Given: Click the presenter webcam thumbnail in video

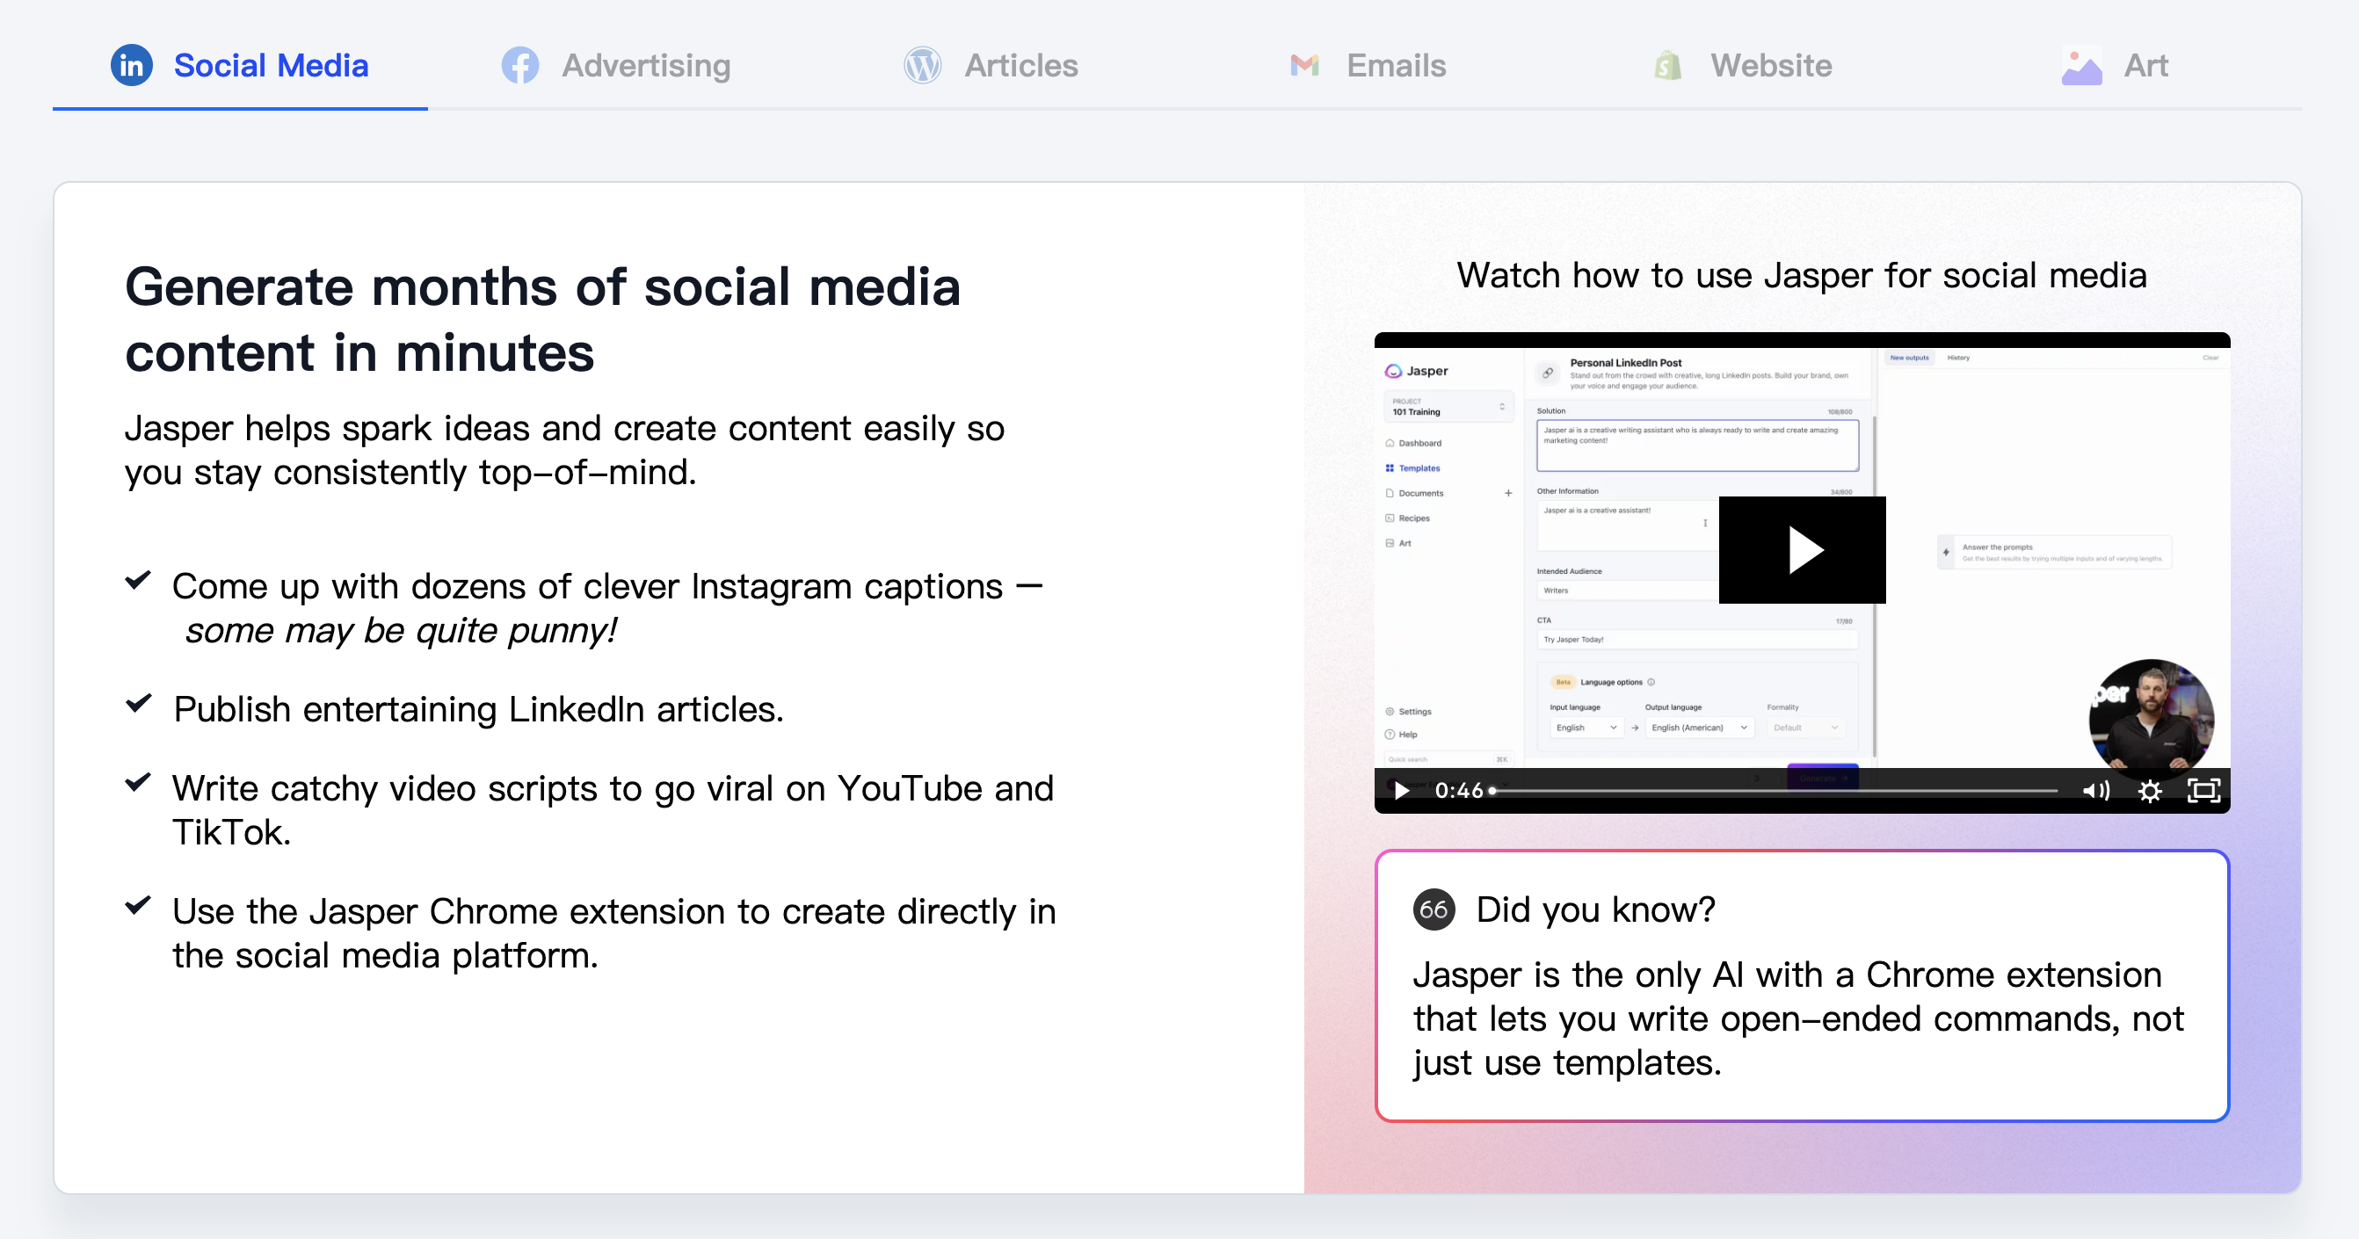Looking at the screenshot, I should (x=2151, y=720).
